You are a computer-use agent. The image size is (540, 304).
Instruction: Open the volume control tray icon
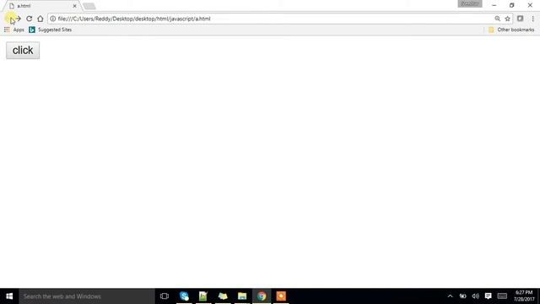[x=476, y=296]
